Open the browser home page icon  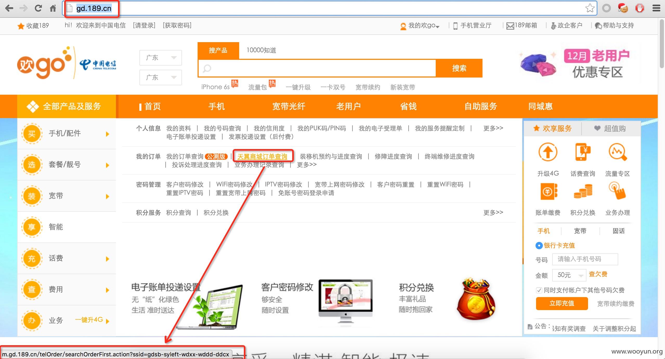53,8
